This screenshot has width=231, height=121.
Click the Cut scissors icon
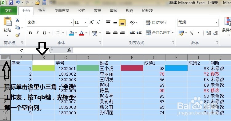pyautogui.click(x=18, y=20)
